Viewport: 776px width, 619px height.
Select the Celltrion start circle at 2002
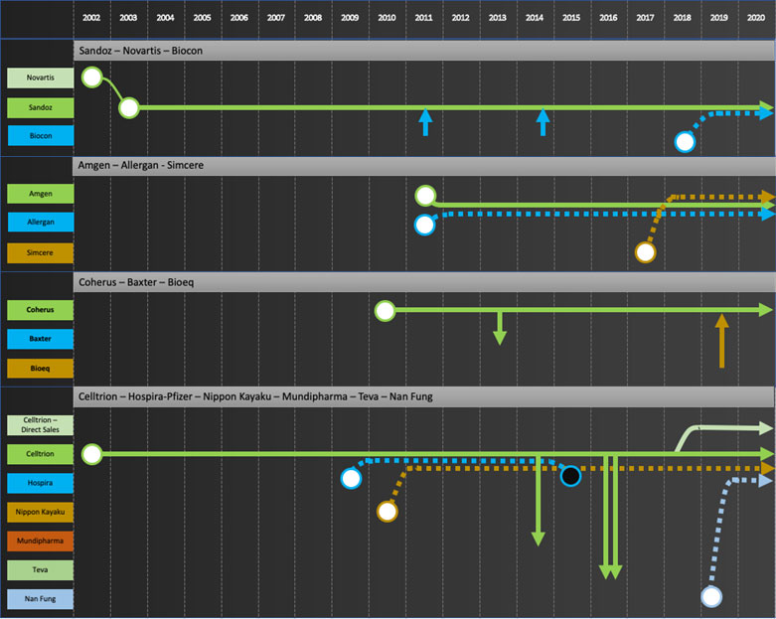[92, 454]
